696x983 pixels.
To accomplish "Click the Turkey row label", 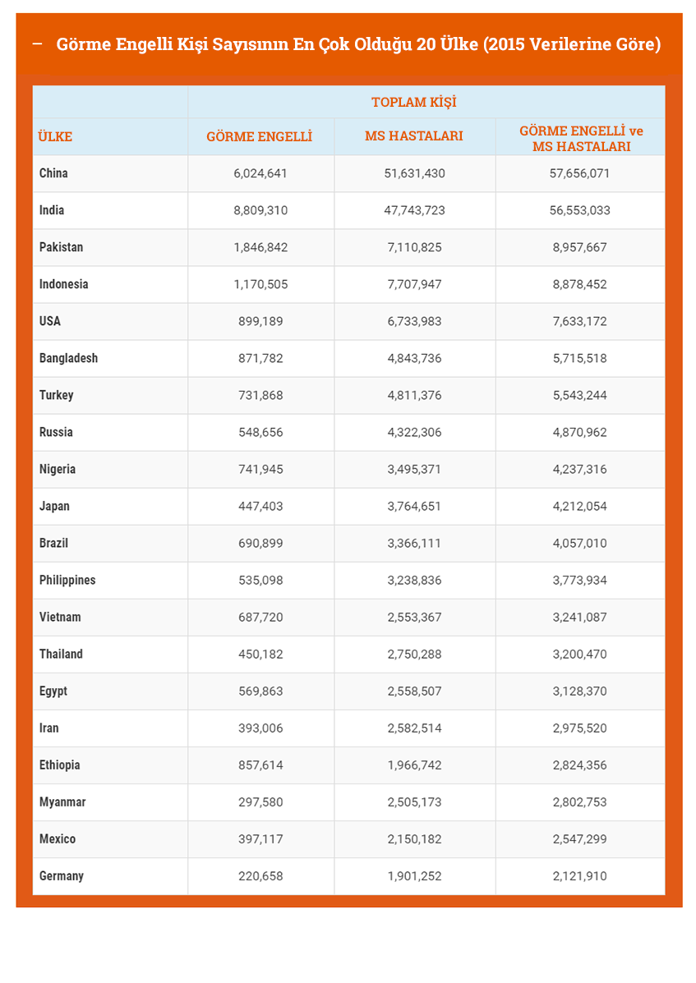I will pyautogui.click(x=57, y=395).
